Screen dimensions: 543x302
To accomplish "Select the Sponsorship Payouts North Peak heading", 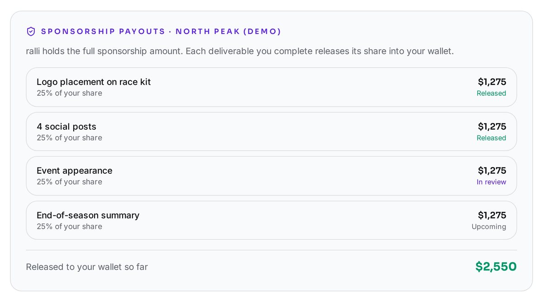I will point(161,32).
